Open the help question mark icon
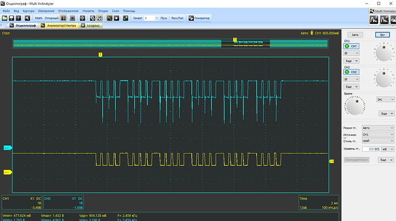This screenshot has width=396, height=221. [18, 18]
